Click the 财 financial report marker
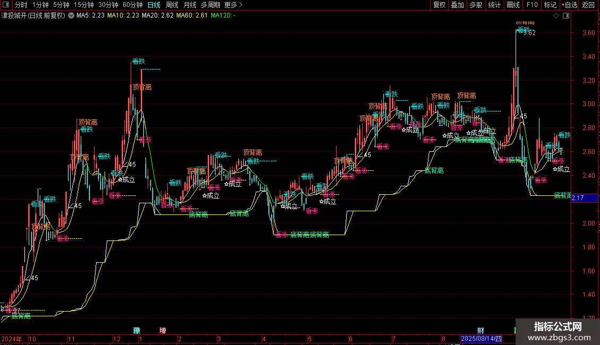This screenshot has width=600, height=345. click(481, 330)
